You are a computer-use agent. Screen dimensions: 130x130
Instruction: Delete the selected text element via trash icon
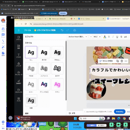coord(122,61)
